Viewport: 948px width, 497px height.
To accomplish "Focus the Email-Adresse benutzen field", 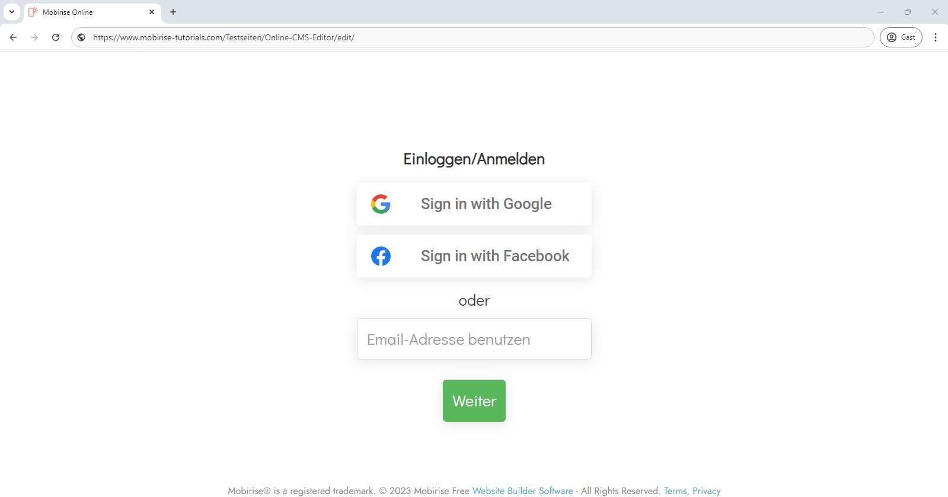I will tap(474, 339).
